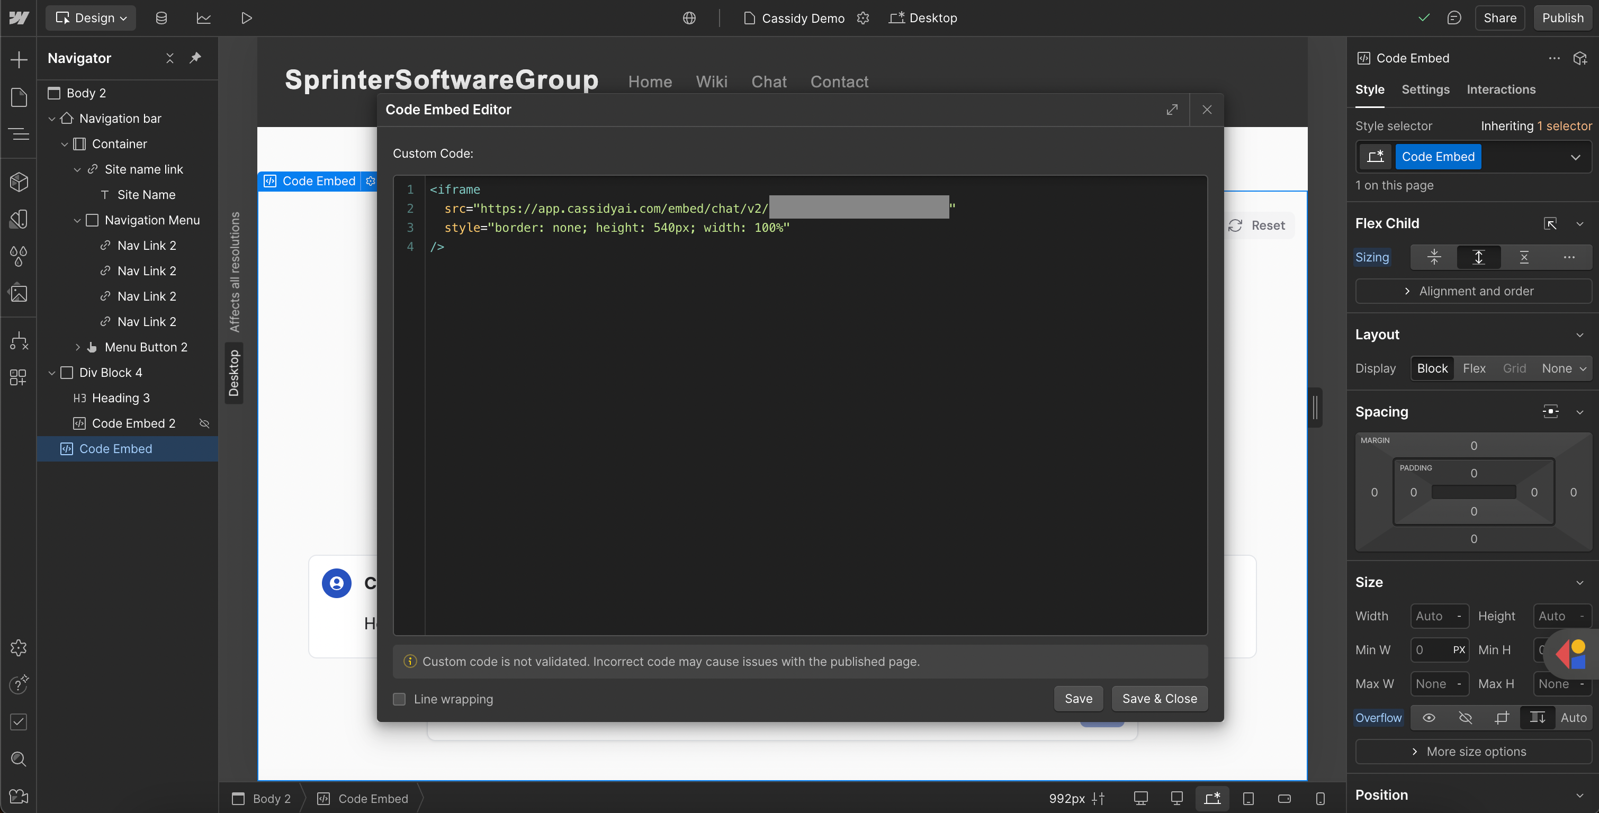Expand the Code Embed Editor to fullscreen
This screenshot has height=813, width=1599.
click(1172, 109)
